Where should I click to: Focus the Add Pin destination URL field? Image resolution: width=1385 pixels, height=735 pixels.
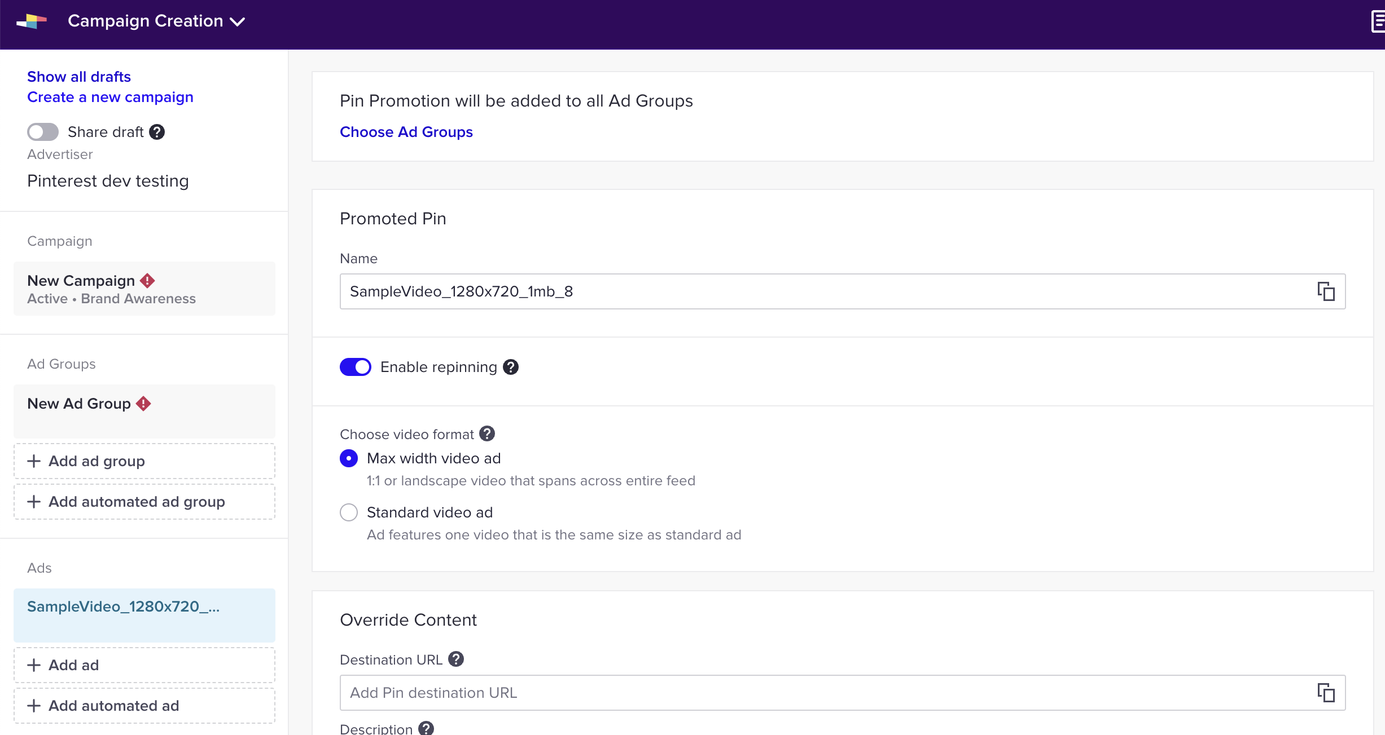click(843, 693)
